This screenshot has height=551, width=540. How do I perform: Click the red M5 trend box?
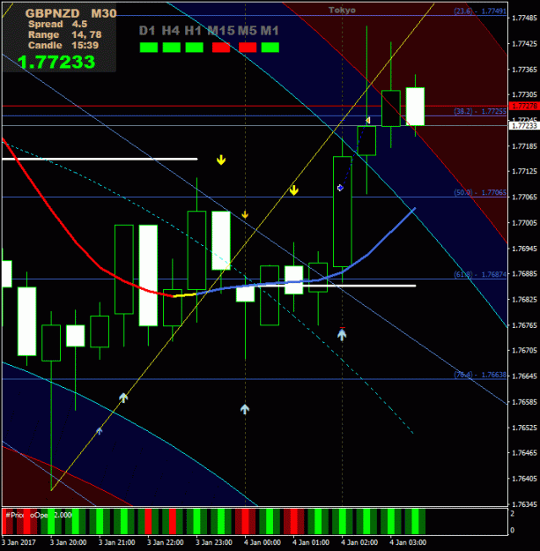[x=248, y=48]
